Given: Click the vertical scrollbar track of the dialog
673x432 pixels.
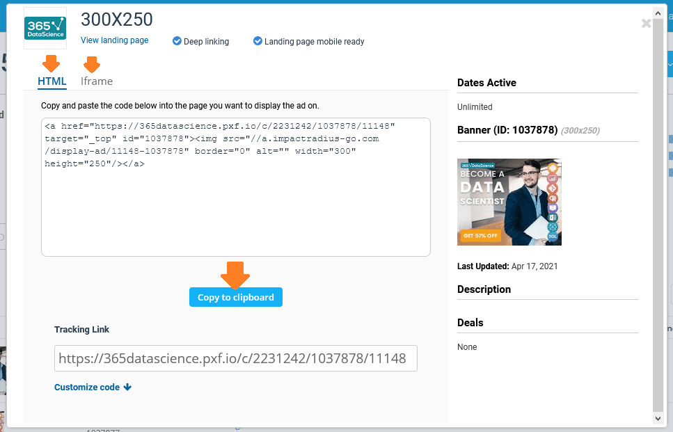Looking at the screenshot, I should coord(658,214).
